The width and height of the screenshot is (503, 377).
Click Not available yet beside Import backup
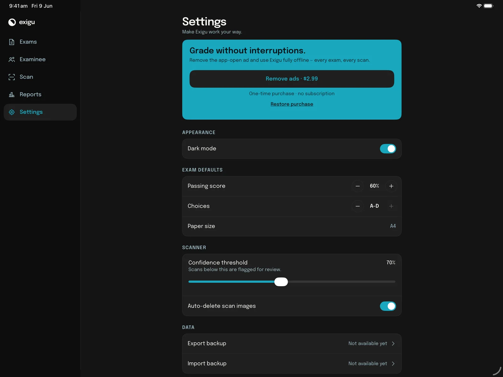368,364
